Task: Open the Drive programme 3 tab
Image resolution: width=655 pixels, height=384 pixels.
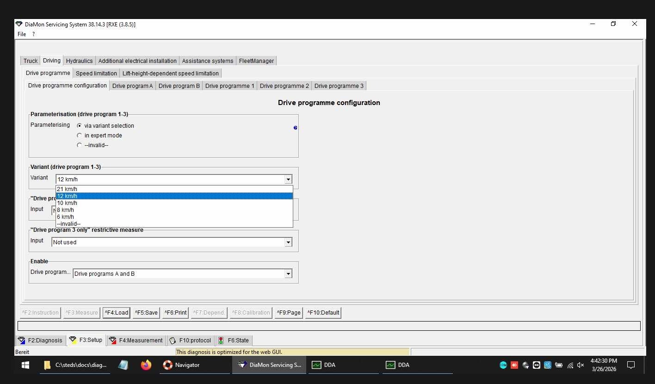Action: [339, 86]
